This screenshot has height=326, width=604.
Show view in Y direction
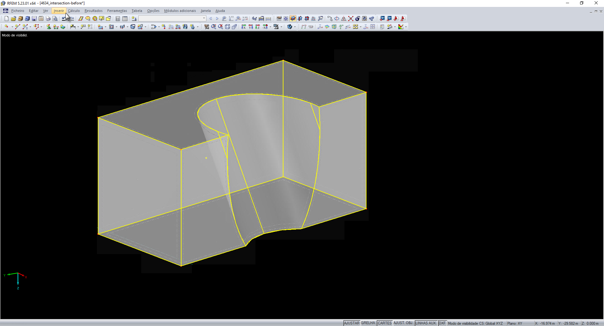251,27
